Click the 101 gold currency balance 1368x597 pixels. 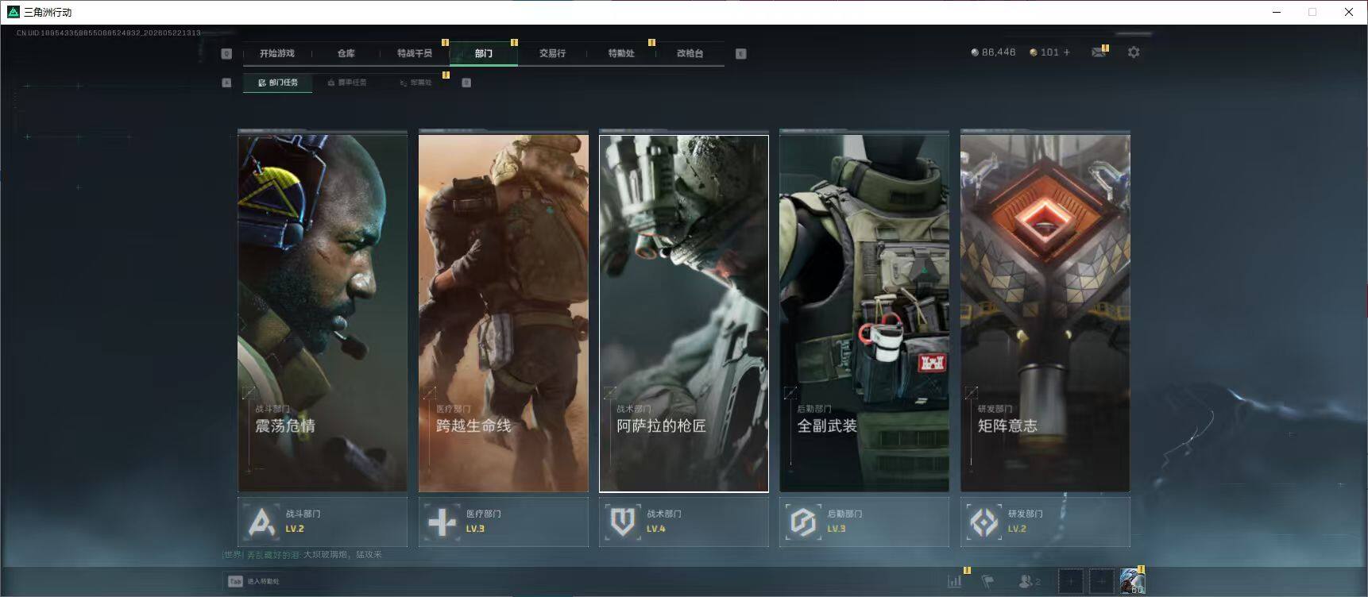click(1044, 52)
